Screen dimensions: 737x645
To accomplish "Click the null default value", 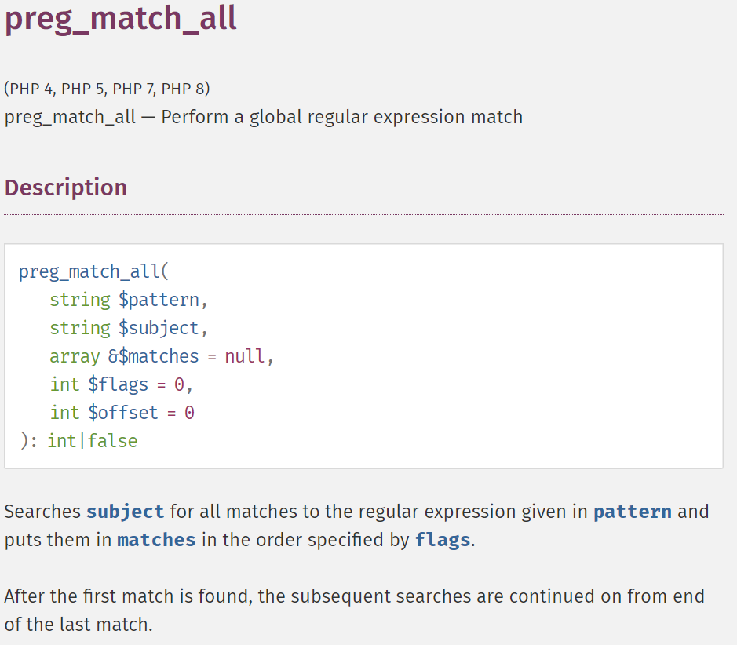I will 245,356.
